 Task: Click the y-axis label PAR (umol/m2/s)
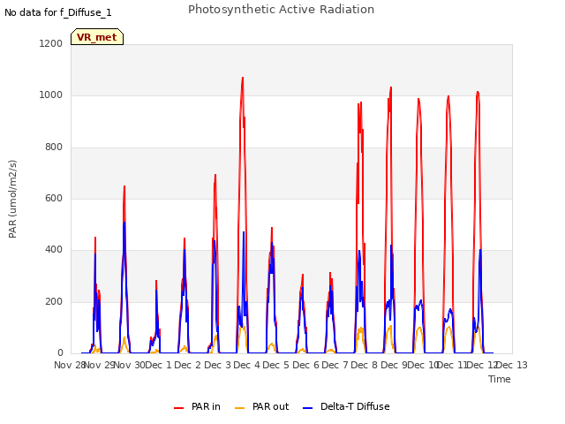tap(12, 199)
